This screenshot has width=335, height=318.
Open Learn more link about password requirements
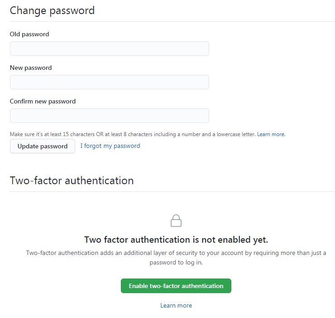(271, 134)
